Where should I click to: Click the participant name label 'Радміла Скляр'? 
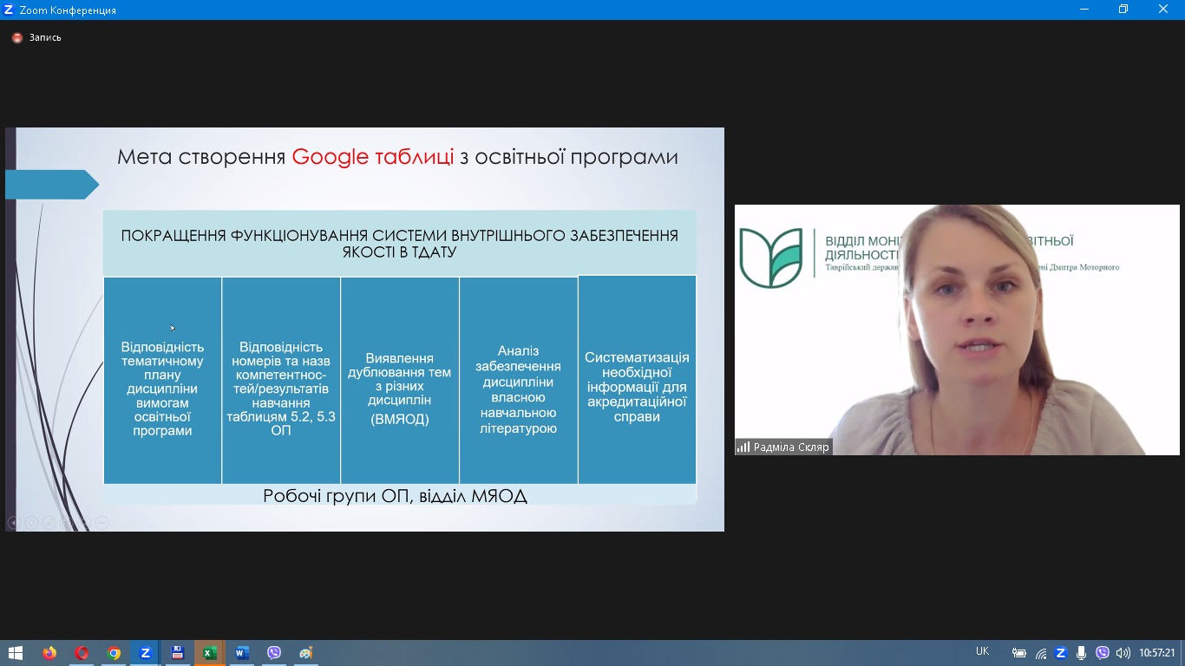(791, 447)
